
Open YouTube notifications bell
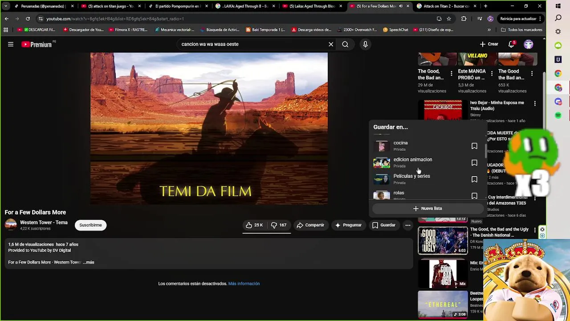point(512,44)
